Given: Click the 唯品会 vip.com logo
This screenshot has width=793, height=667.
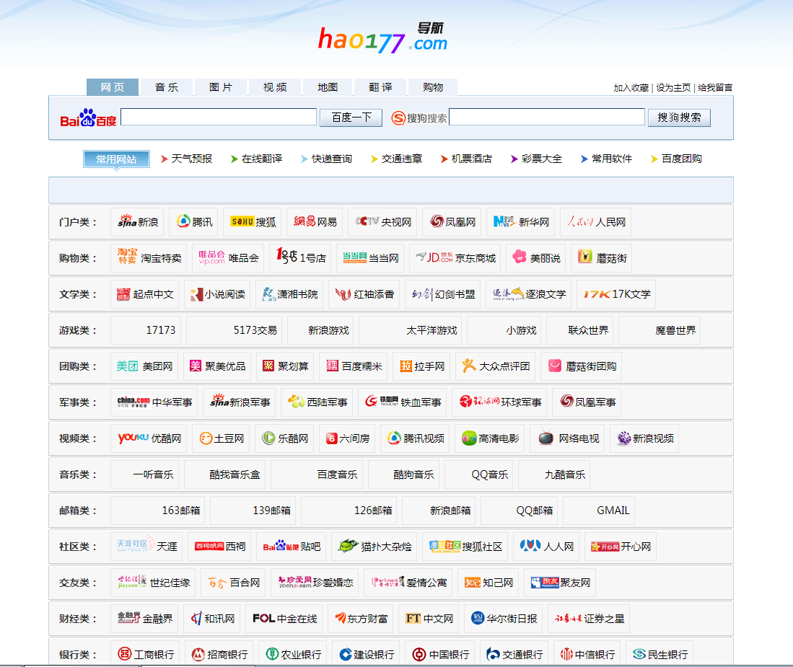Looking at the screenshot, I should pyautogui.click(x=211, y=257).
